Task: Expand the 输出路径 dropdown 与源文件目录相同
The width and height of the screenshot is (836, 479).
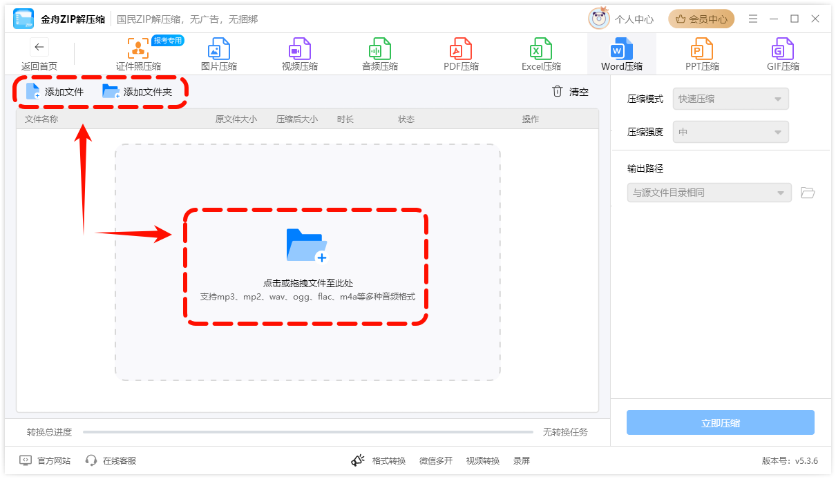Action: point(709,193)
